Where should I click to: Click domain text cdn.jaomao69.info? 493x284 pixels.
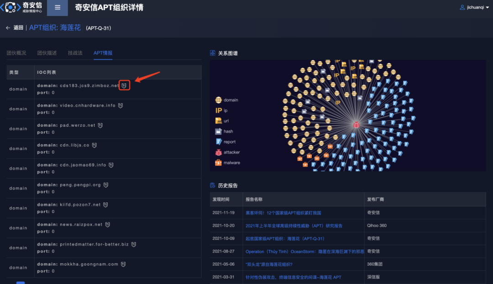coord(83,165)
